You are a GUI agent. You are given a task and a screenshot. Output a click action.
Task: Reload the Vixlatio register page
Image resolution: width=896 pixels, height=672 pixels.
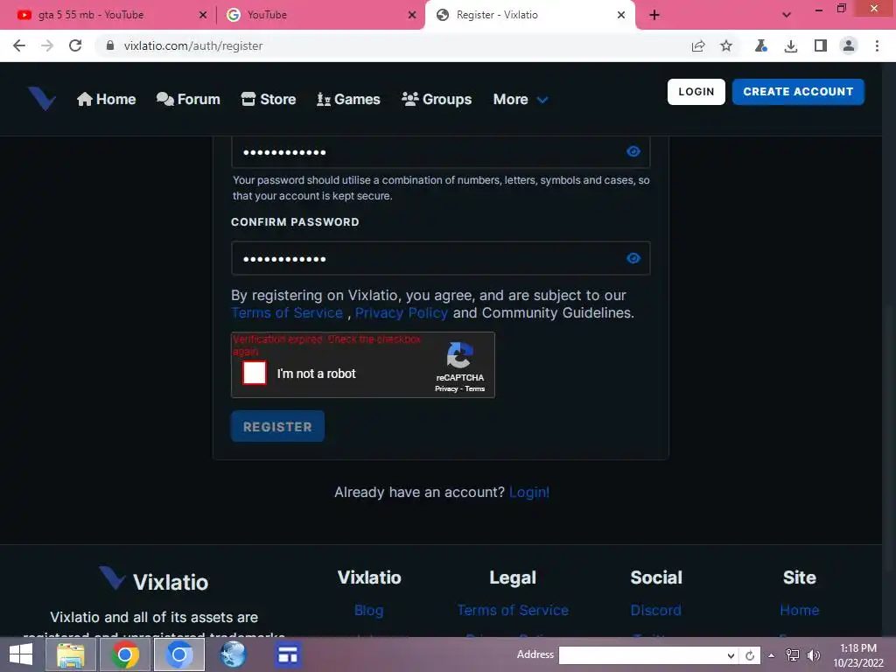click(75, 45)
